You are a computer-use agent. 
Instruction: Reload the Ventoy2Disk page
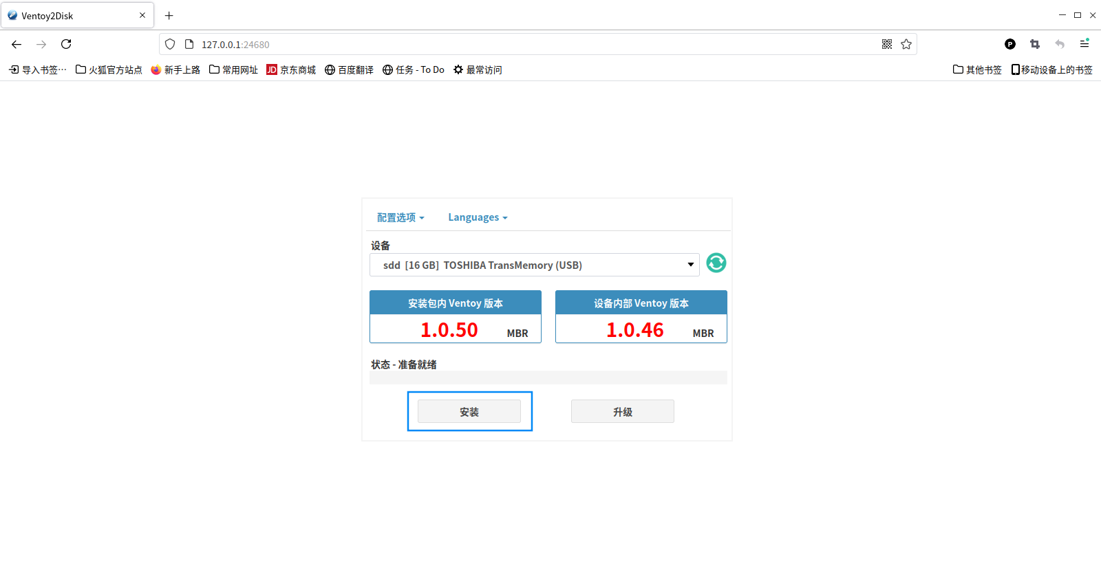pos(66,44)
